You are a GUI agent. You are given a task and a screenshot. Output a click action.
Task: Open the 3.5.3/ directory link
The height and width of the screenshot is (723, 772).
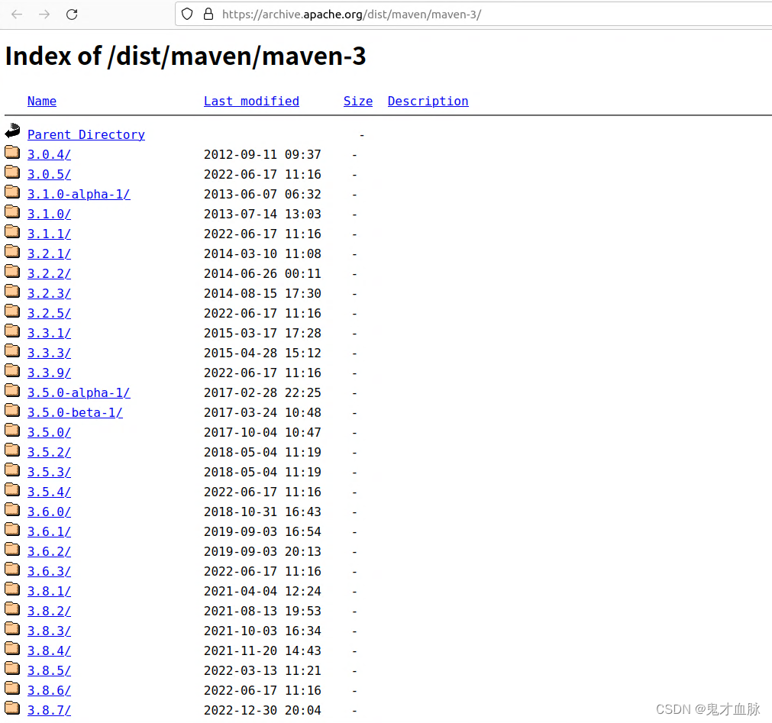click(x=49, y=472)
